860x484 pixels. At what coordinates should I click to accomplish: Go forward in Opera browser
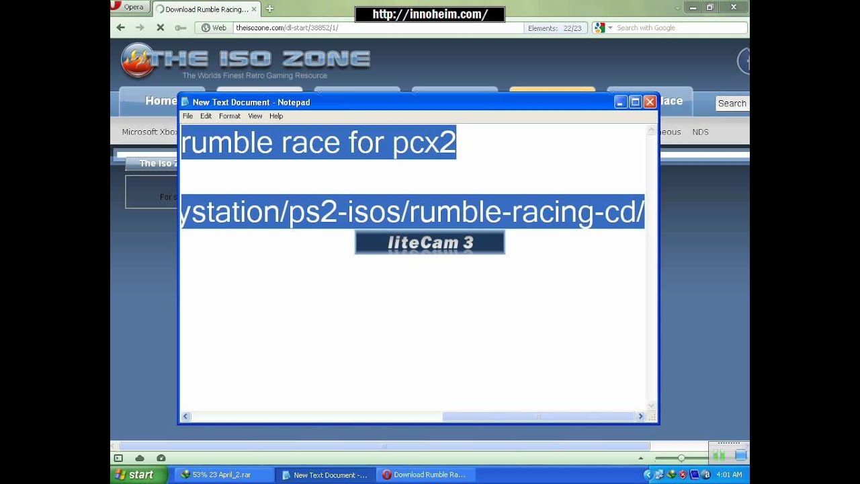pyautogui.click(x=140, y=28)
